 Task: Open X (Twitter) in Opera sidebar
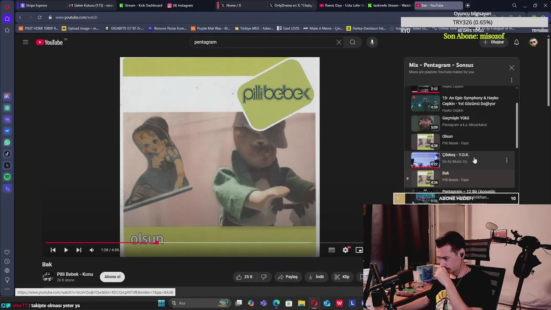coord(7,165)
